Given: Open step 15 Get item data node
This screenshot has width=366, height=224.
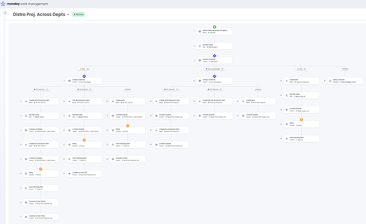Looking at the screenshot, I should (84, 116).
